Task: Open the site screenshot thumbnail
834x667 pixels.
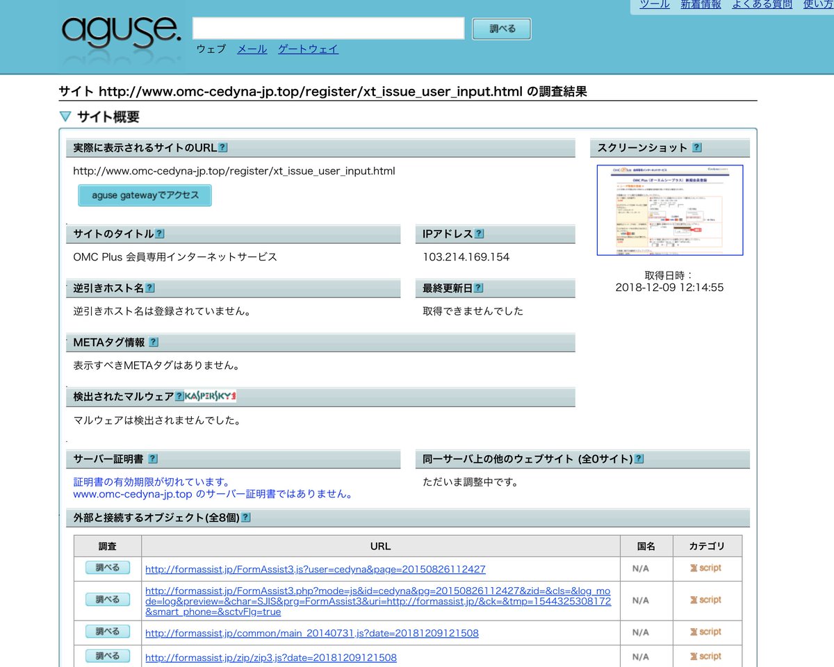Action: click(x=670, y=210)
